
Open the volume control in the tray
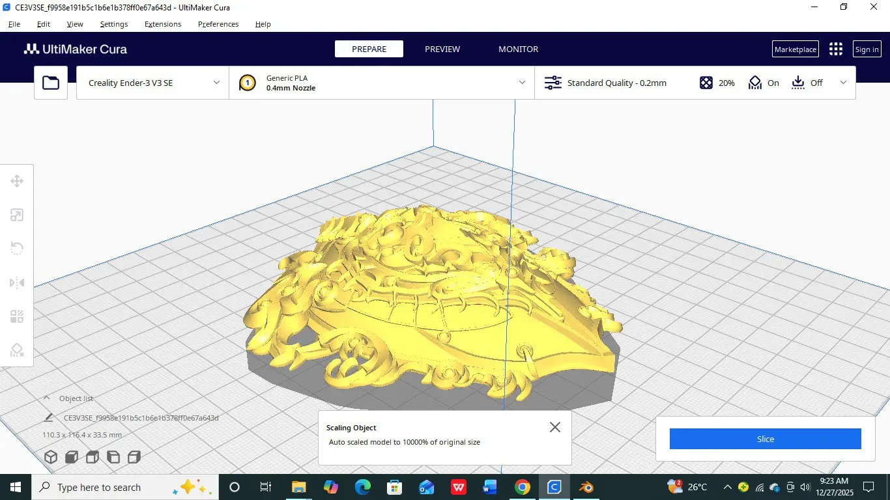coord(805,487)
